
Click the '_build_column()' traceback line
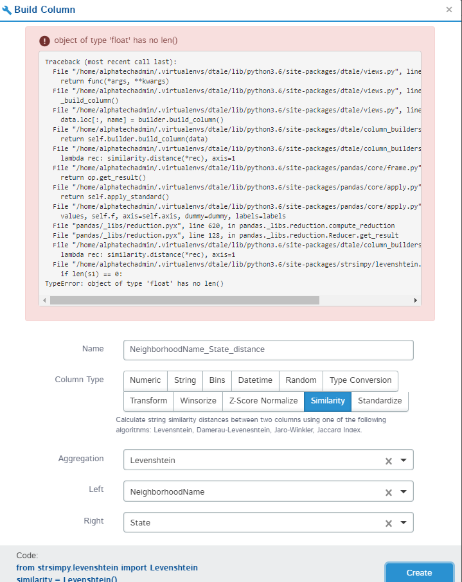click(89, 100)
